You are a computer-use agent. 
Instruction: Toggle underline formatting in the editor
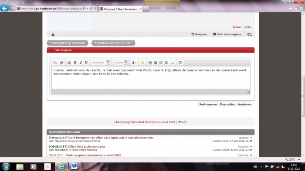coord(86,62)
